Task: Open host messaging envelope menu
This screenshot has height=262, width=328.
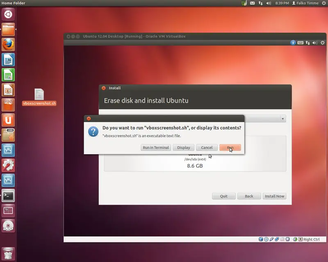Action: [253, 3]
